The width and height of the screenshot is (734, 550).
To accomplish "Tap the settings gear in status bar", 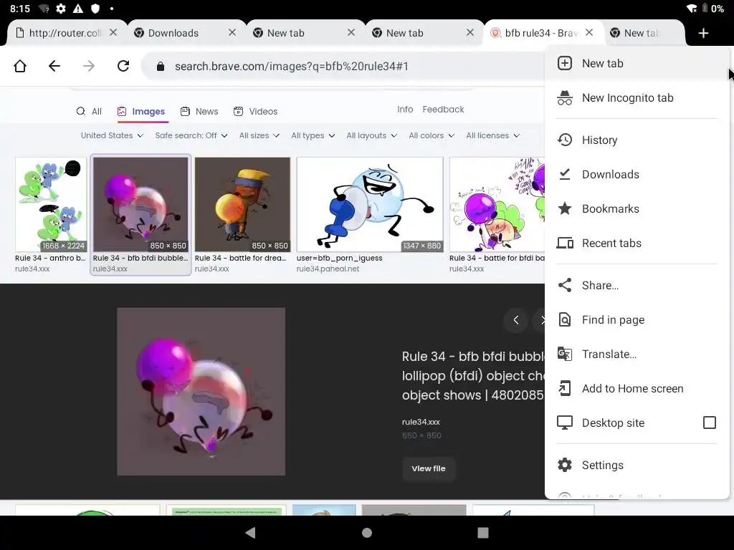I will click(61, 9).
